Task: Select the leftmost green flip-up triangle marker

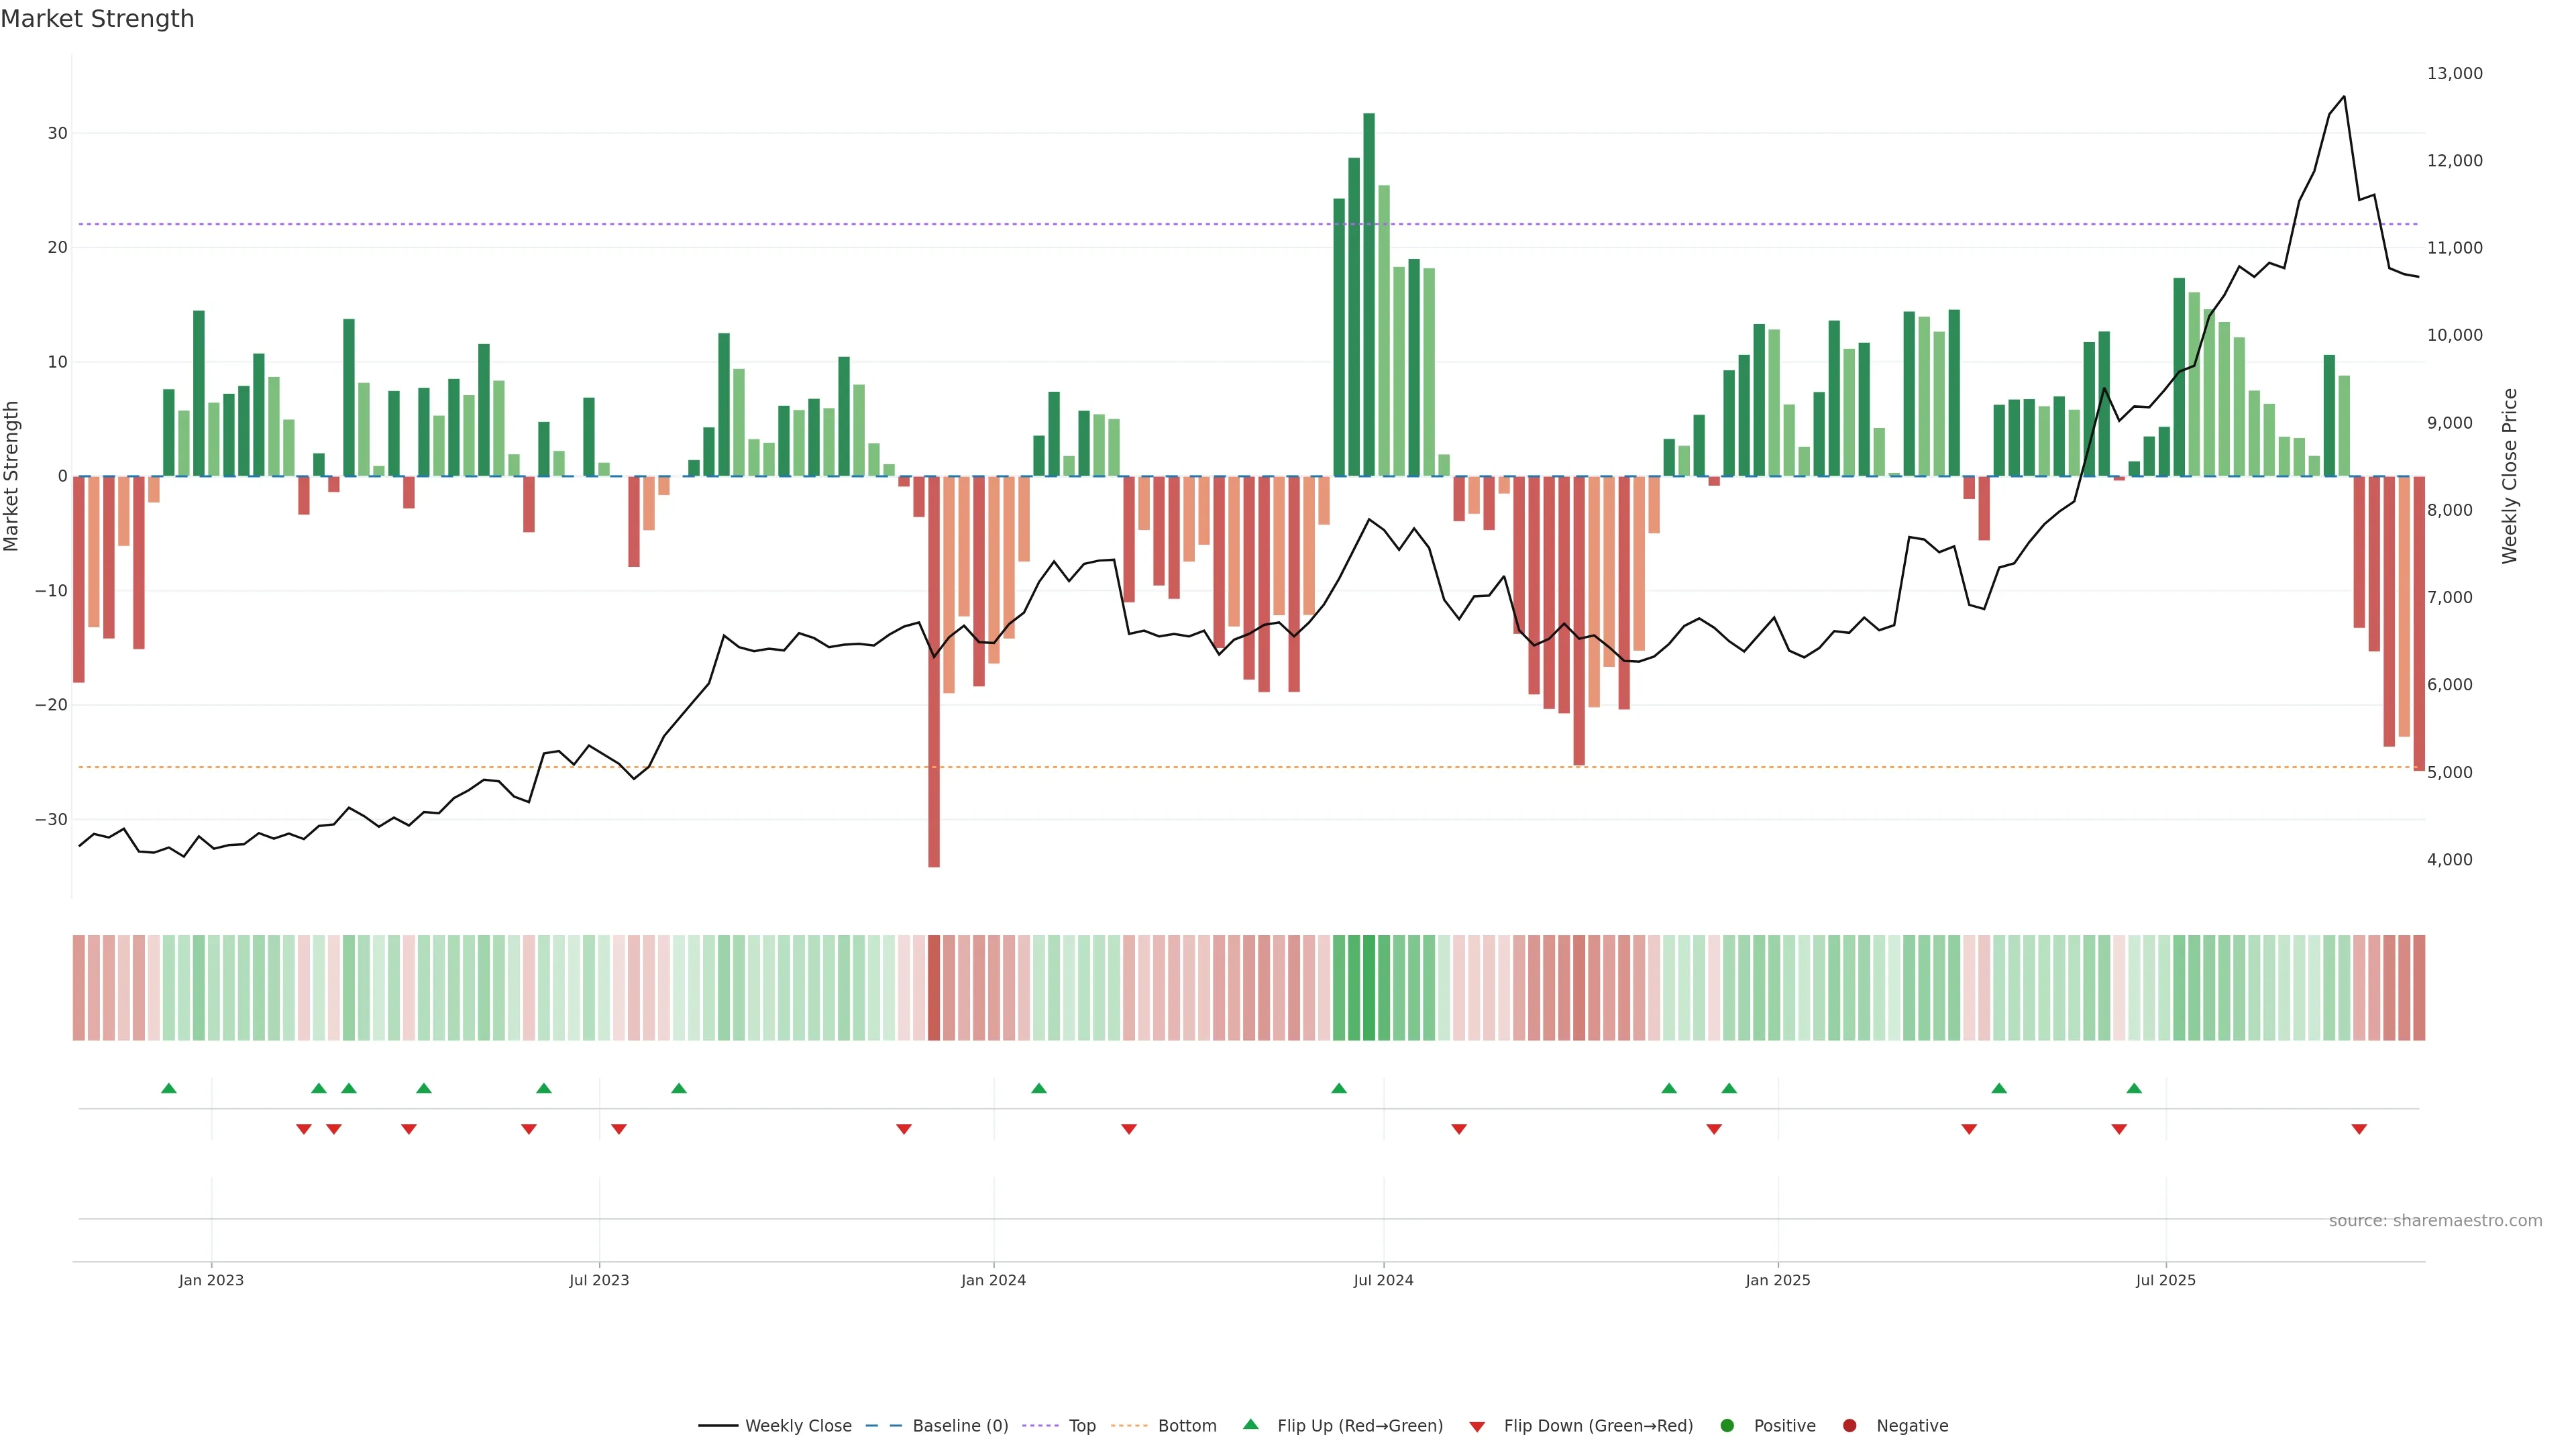Action: pos(169,1088)
